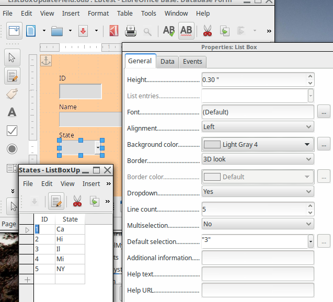Viewport: 333px width, 302px height.
Task: Open the Multiselection dropdown
Action: click(x=258, y=224)
